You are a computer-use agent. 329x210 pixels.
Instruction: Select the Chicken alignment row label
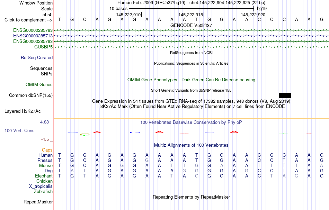click(x=44, y=181)
